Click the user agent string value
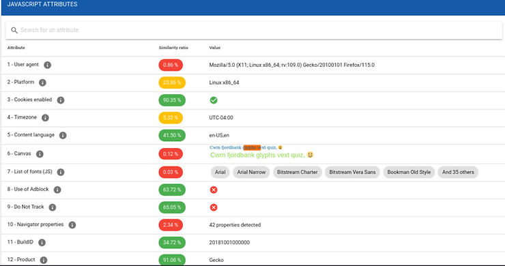This screenshot has width=505, height=266. pos(292,65)
